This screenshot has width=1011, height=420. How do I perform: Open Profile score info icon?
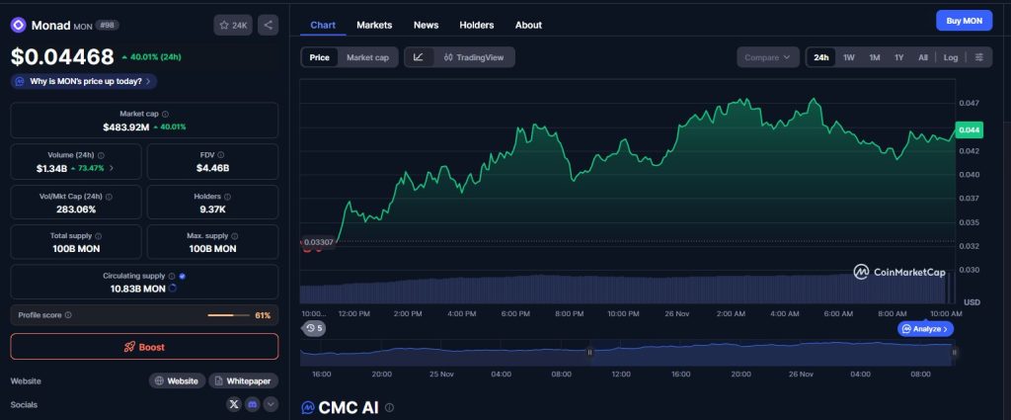pyautogui.click(x=68, y=315)
